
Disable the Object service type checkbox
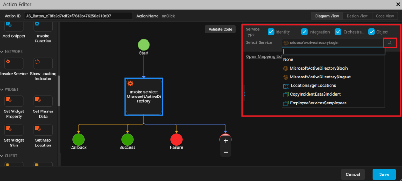coord(372,32)
